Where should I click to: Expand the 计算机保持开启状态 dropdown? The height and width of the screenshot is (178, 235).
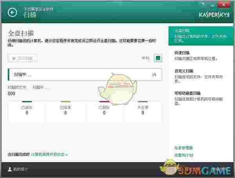click(x=50, y=155)
